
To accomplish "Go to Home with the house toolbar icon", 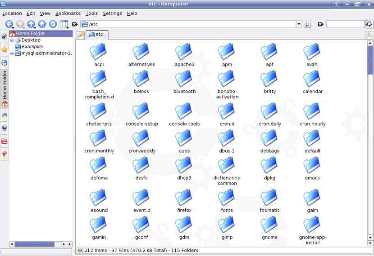I will pyautogui.click(x=42, y=24).
